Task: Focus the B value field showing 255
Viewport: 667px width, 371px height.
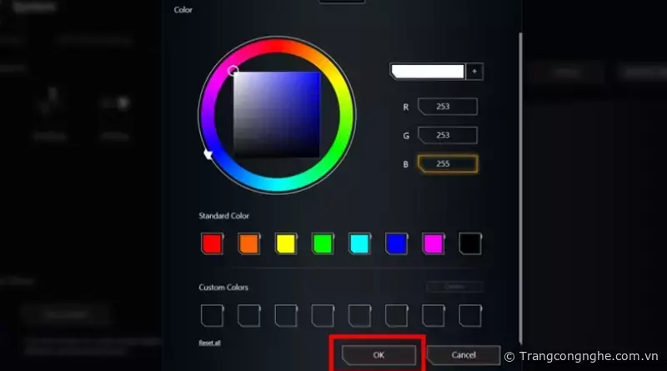Action: click(x=448, y=163)
